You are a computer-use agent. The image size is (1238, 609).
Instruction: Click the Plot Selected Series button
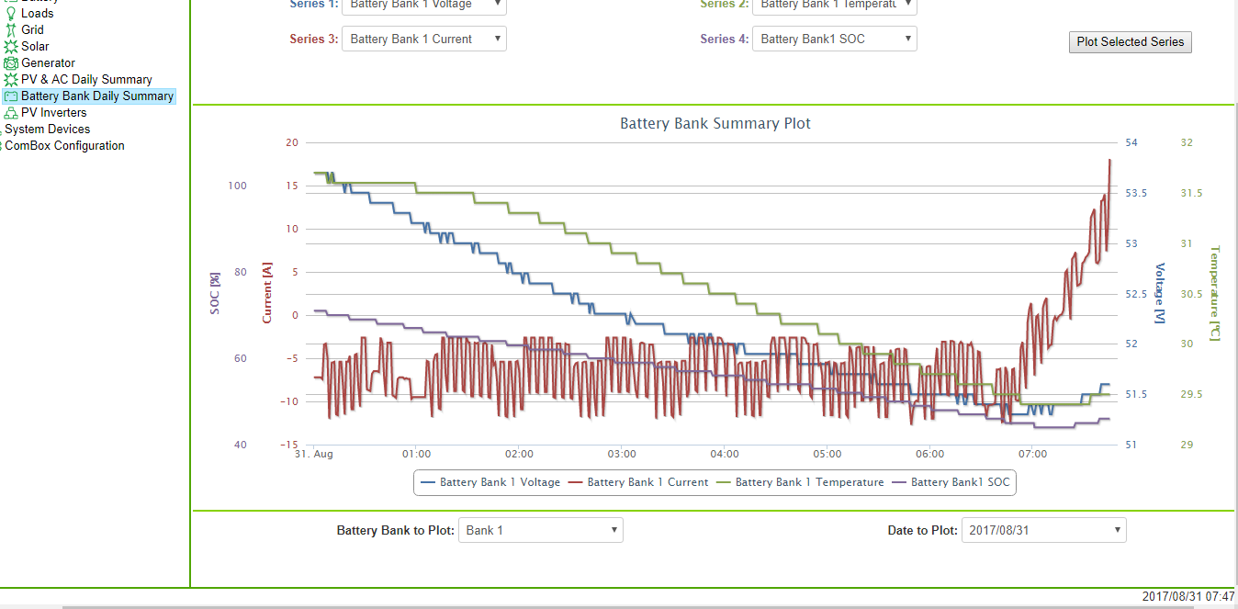[x=1131, y=42]
